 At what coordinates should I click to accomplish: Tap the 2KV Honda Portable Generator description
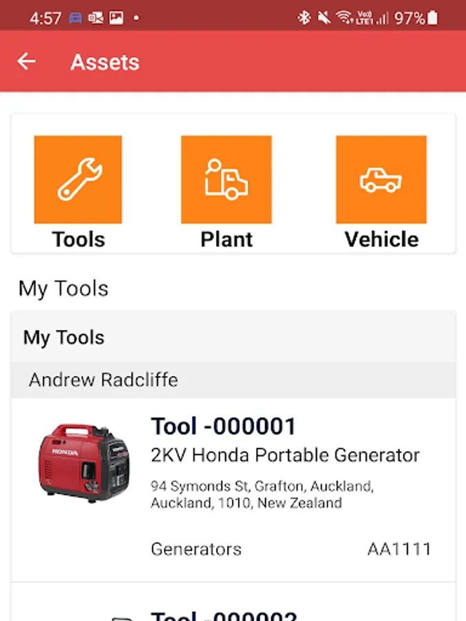tap(285, 455)
